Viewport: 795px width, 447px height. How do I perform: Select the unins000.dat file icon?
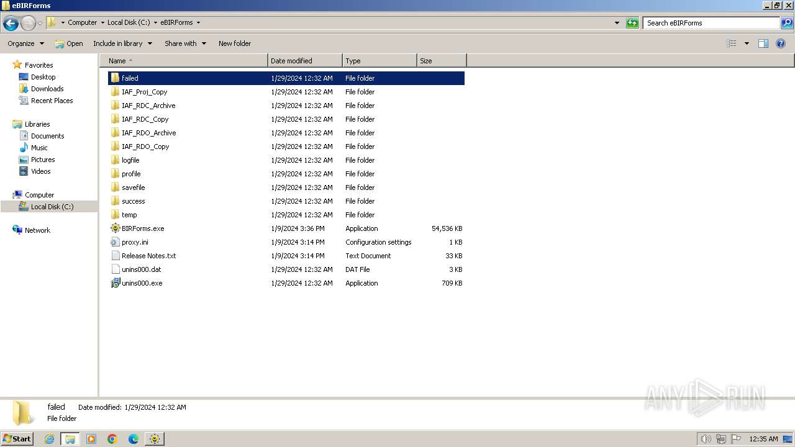[115, 269]
